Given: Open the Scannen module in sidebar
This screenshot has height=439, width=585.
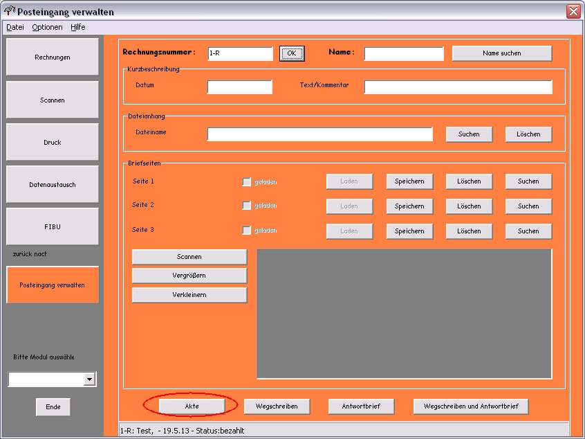Looking at the screenshot, I should tap(53, 100).
